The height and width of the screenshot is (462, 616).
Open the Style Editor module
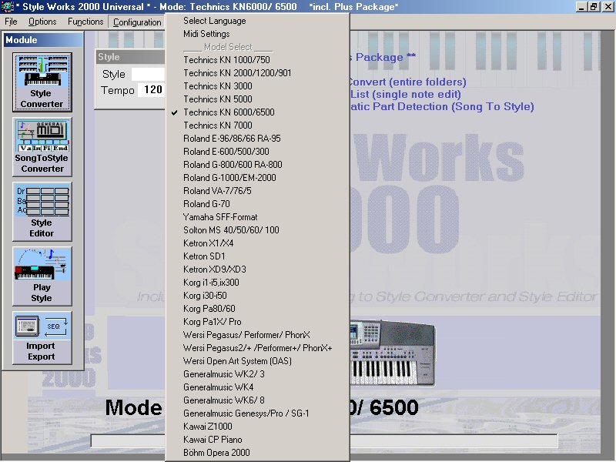42,211
